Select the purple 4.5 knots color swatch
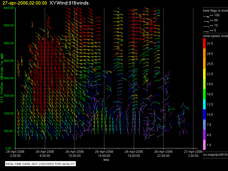Image resolution: width=228 pixels, height=171 pixels. 204,135
